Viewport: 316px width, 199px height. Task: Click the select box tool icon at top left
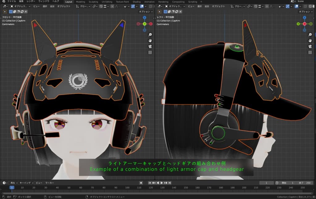(x=5, y=11)
